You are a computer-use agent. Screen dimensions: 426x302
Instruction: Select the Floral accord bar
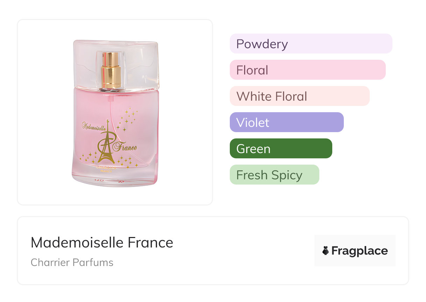308,70
